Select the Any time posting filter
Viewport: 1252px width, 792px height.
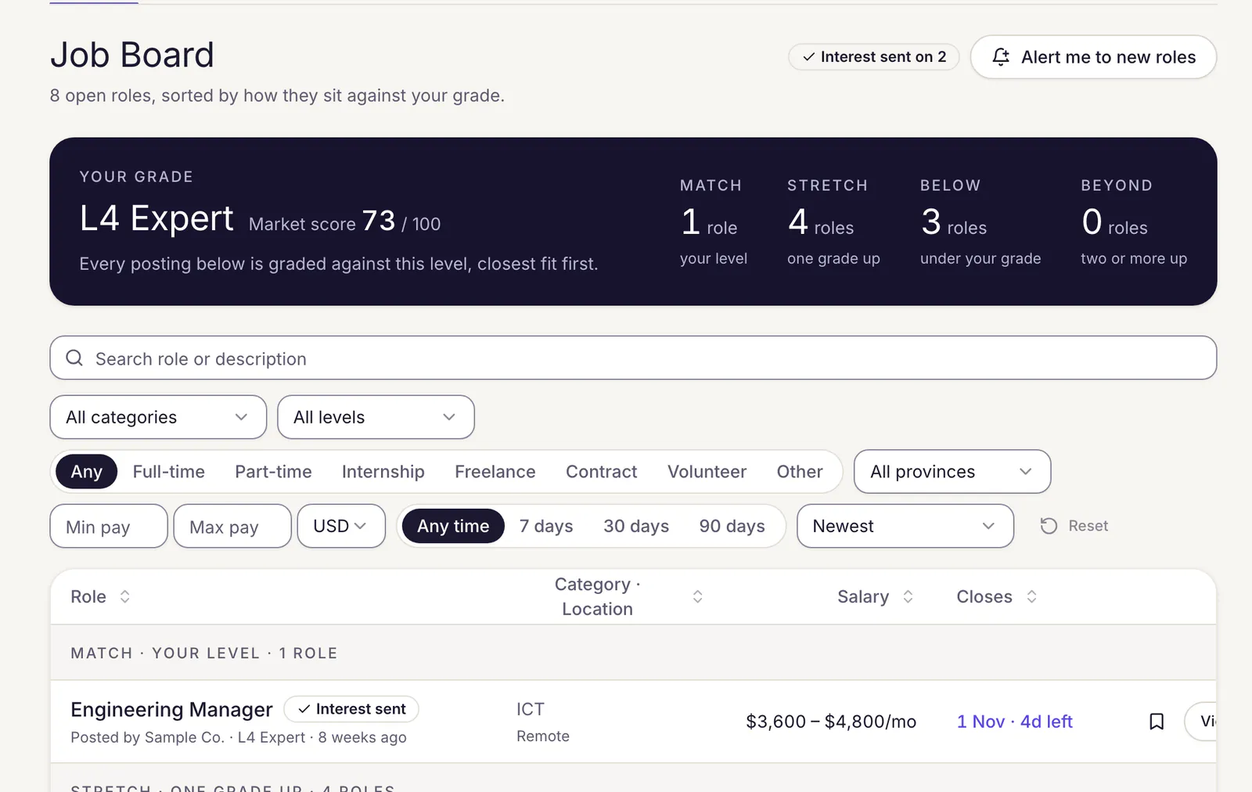click(453, 526)
